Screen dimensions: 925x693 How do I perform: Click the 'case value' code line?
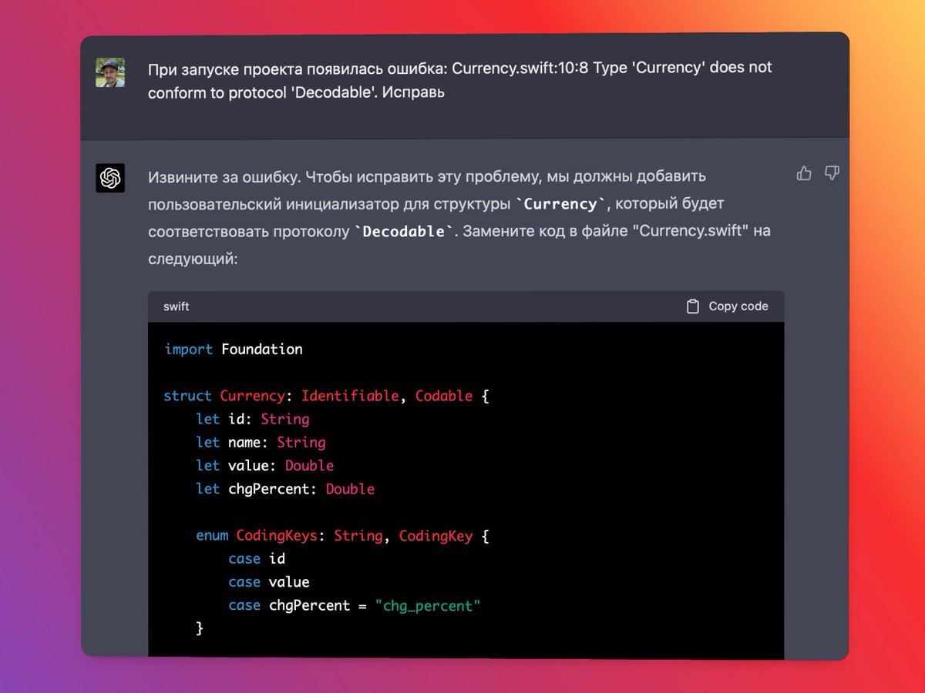click(x=269, y=582)
